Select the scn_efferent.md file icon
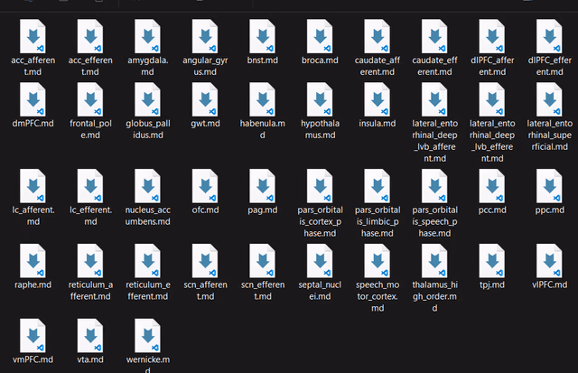 263,261
